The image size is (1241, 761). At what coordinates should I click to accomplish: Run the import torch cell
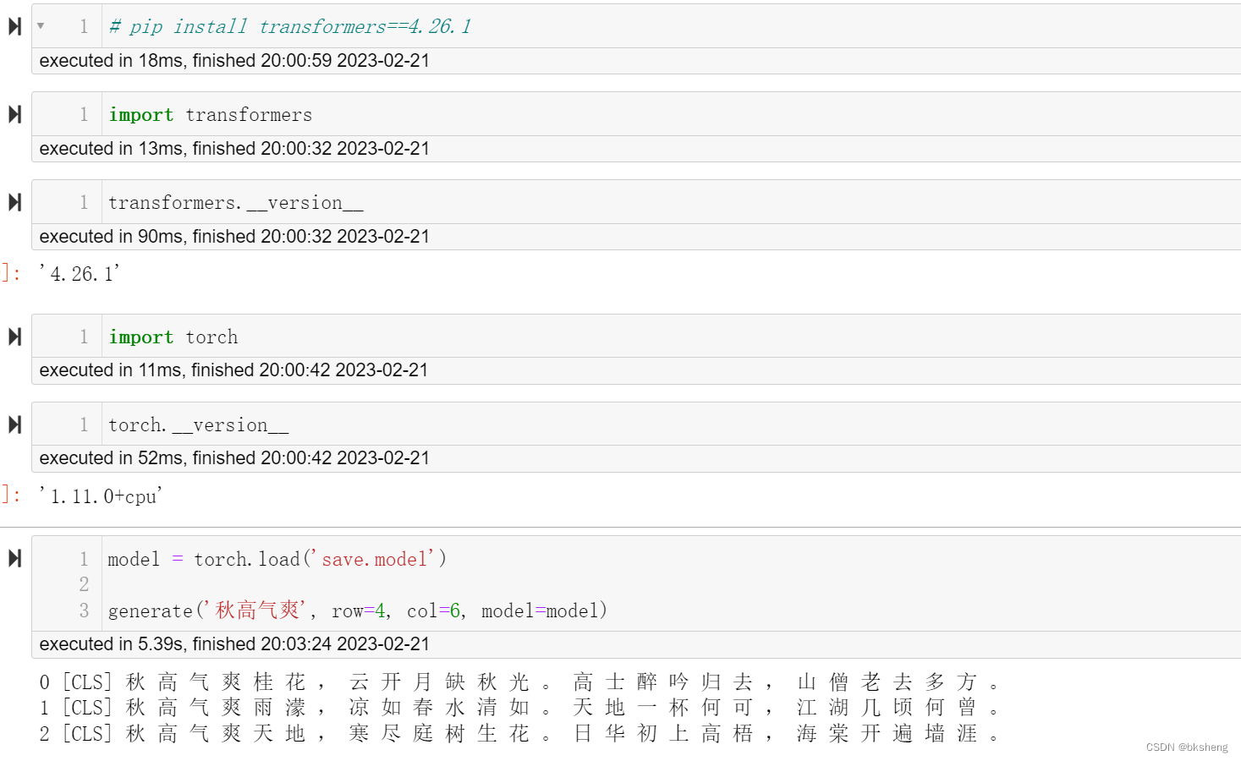(x=14, y=336)
